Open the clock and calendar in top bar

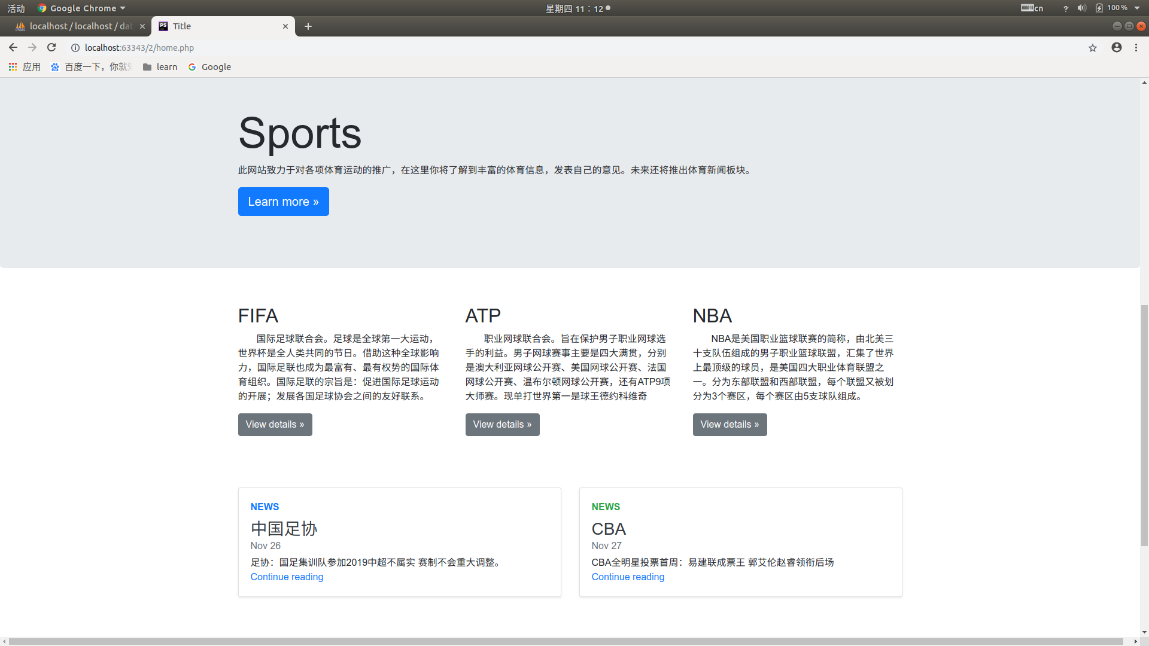tap(577, 8)
